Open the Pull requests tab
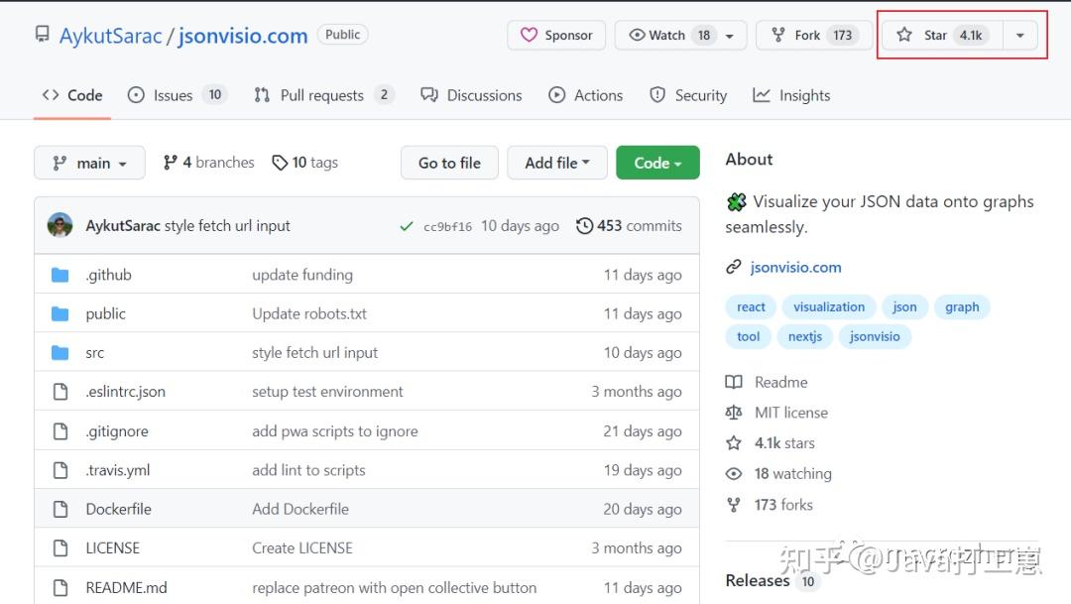Screen dimensions: 1071x604 (322, 95)
